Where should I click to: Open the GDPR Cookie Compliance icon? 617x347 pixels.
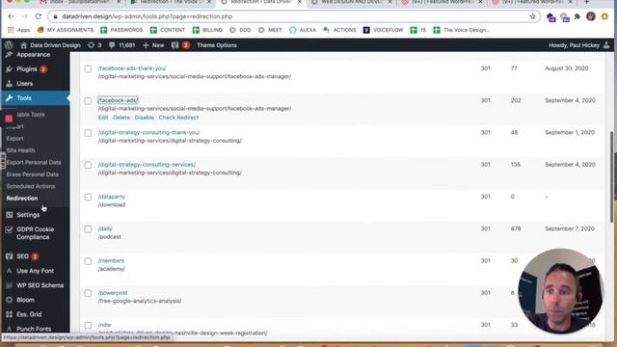pos(9,229)
